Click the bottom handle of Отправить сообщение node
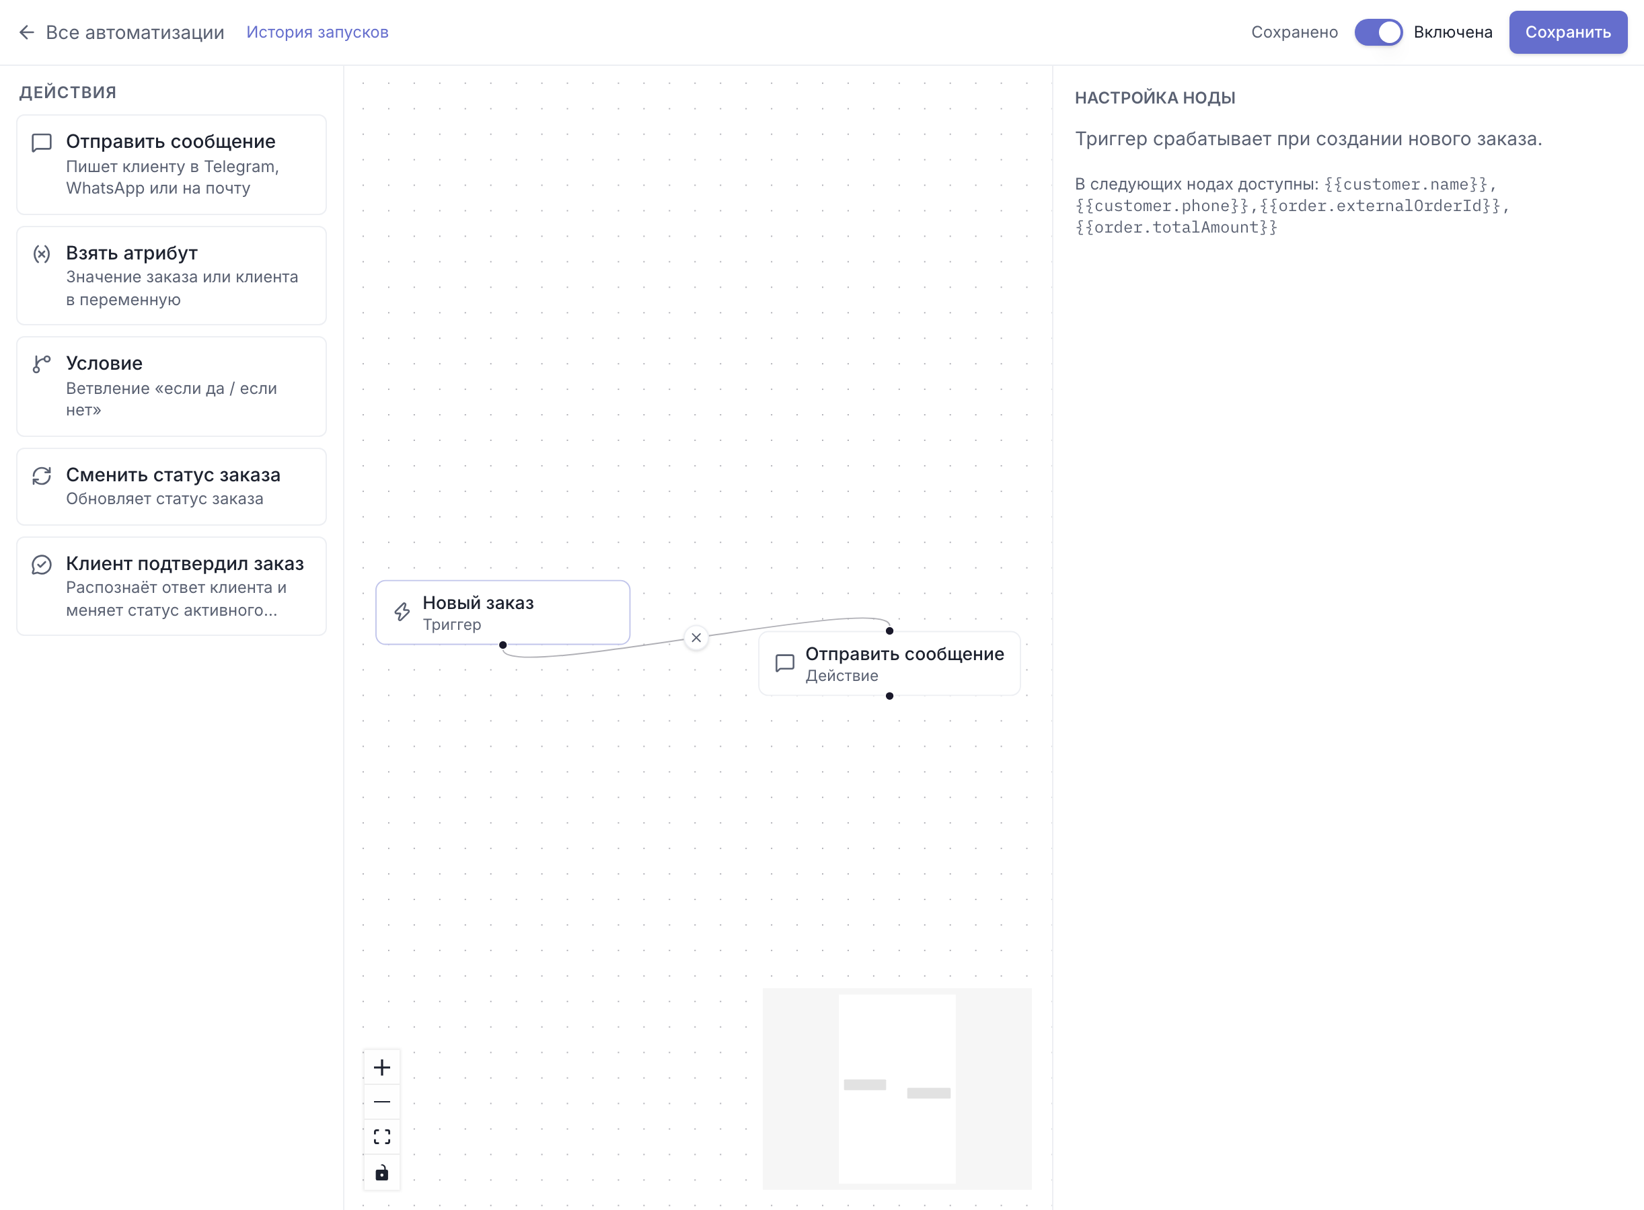 pos(889,696)
